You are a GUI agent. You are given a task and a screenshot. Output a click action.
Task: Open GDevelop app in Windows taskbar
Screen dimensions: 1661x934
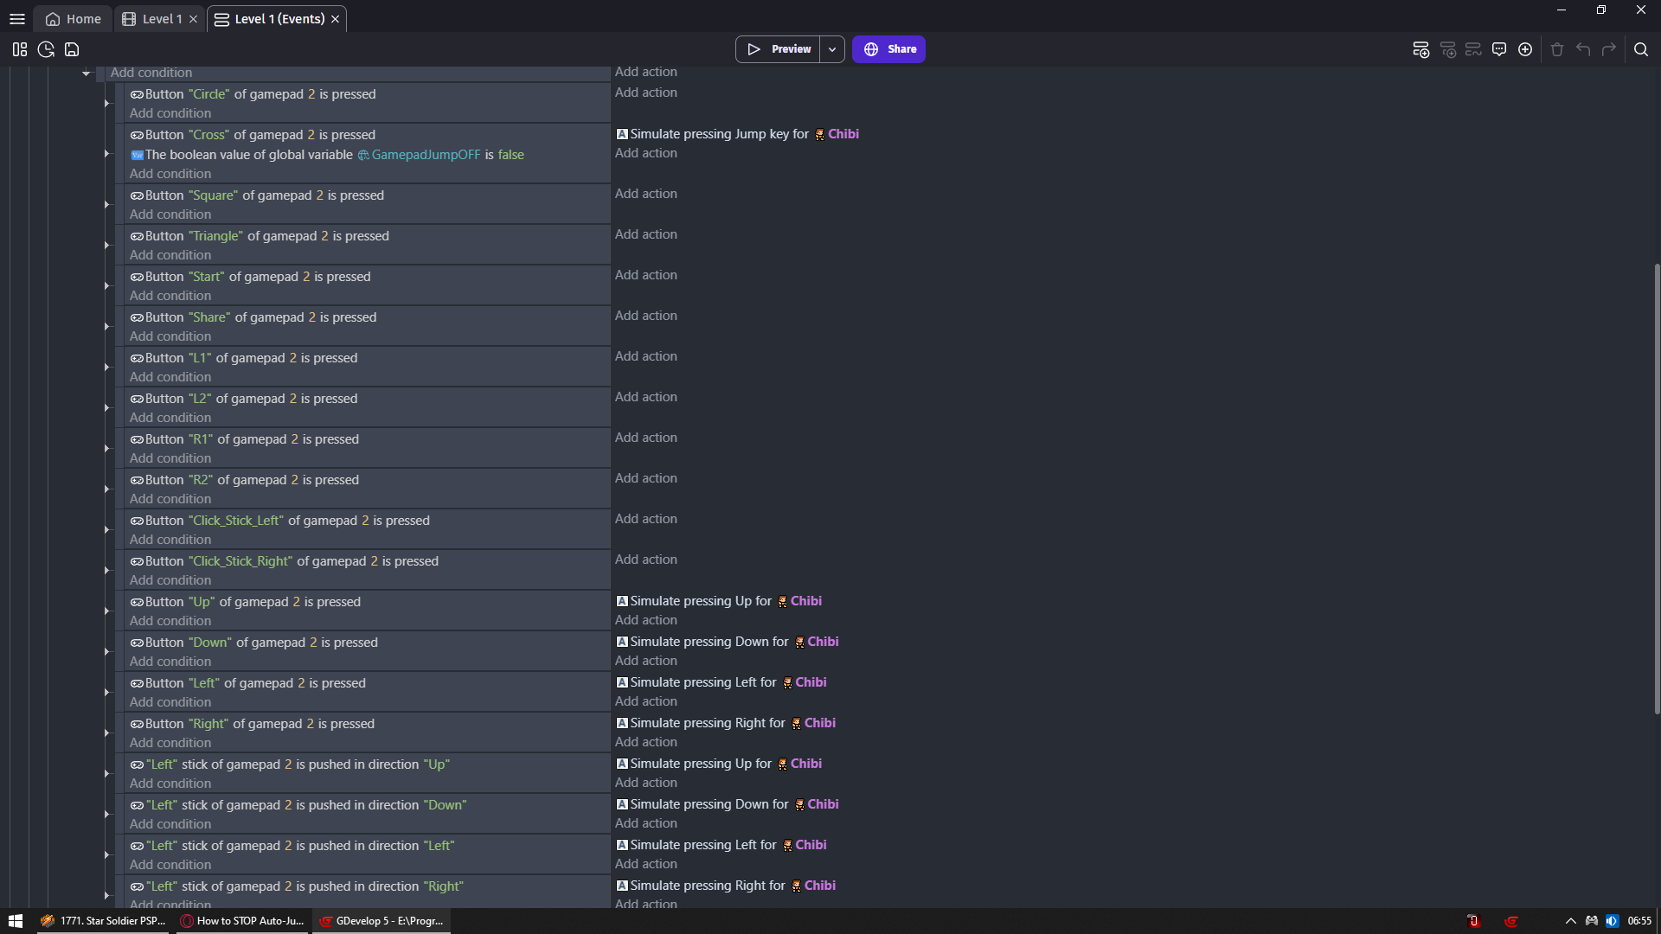click(382, 921)
